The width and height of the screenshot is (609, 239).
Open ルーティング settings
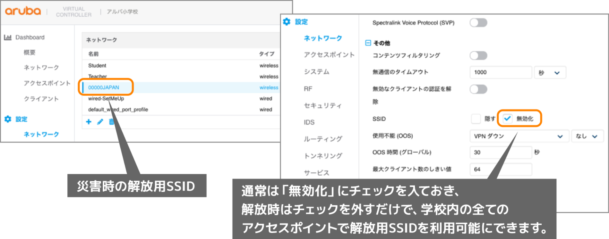[323, 139]
